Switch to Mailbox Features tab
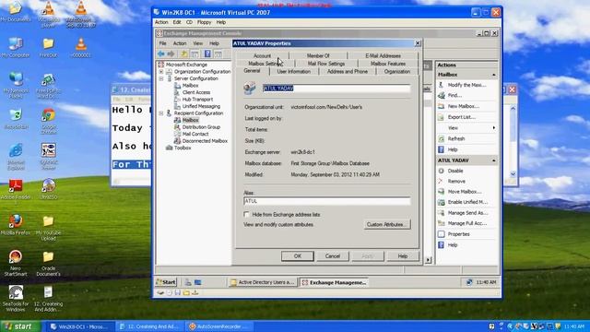 [388, 64]
